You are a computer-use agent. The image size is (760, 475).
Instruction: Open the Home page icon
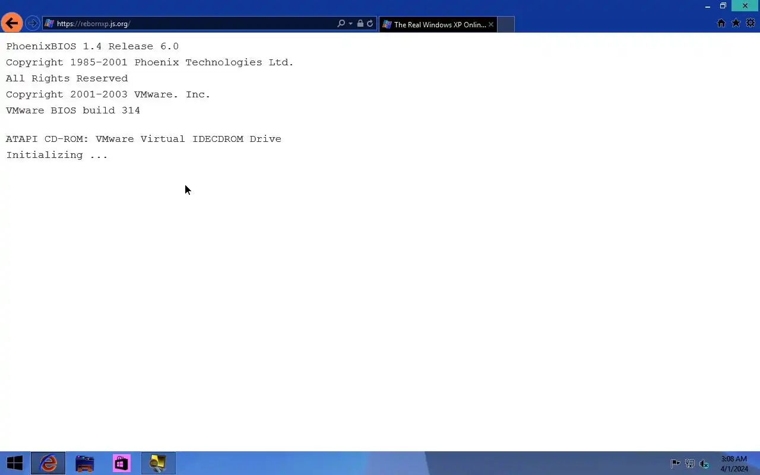point(721,23)
